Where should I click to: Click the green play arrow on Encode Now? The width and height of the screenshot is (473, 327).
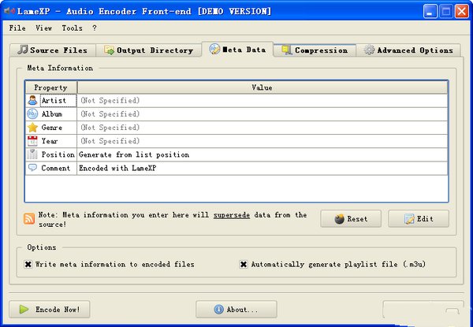coord(24,309)
